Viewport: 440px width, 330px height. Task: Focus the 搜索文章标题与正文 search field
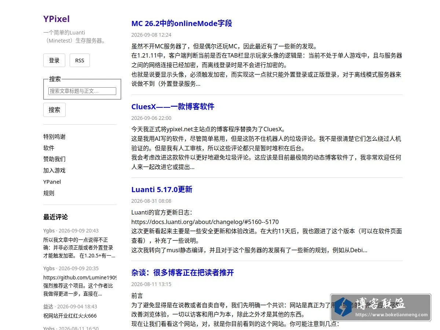(x=82, y=91)
